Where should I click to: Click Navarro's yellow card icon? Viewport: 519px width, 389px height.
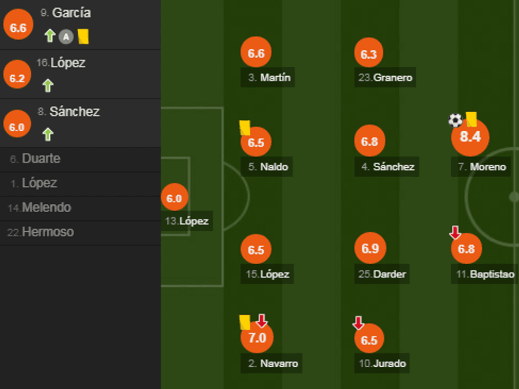click(245, 322)
